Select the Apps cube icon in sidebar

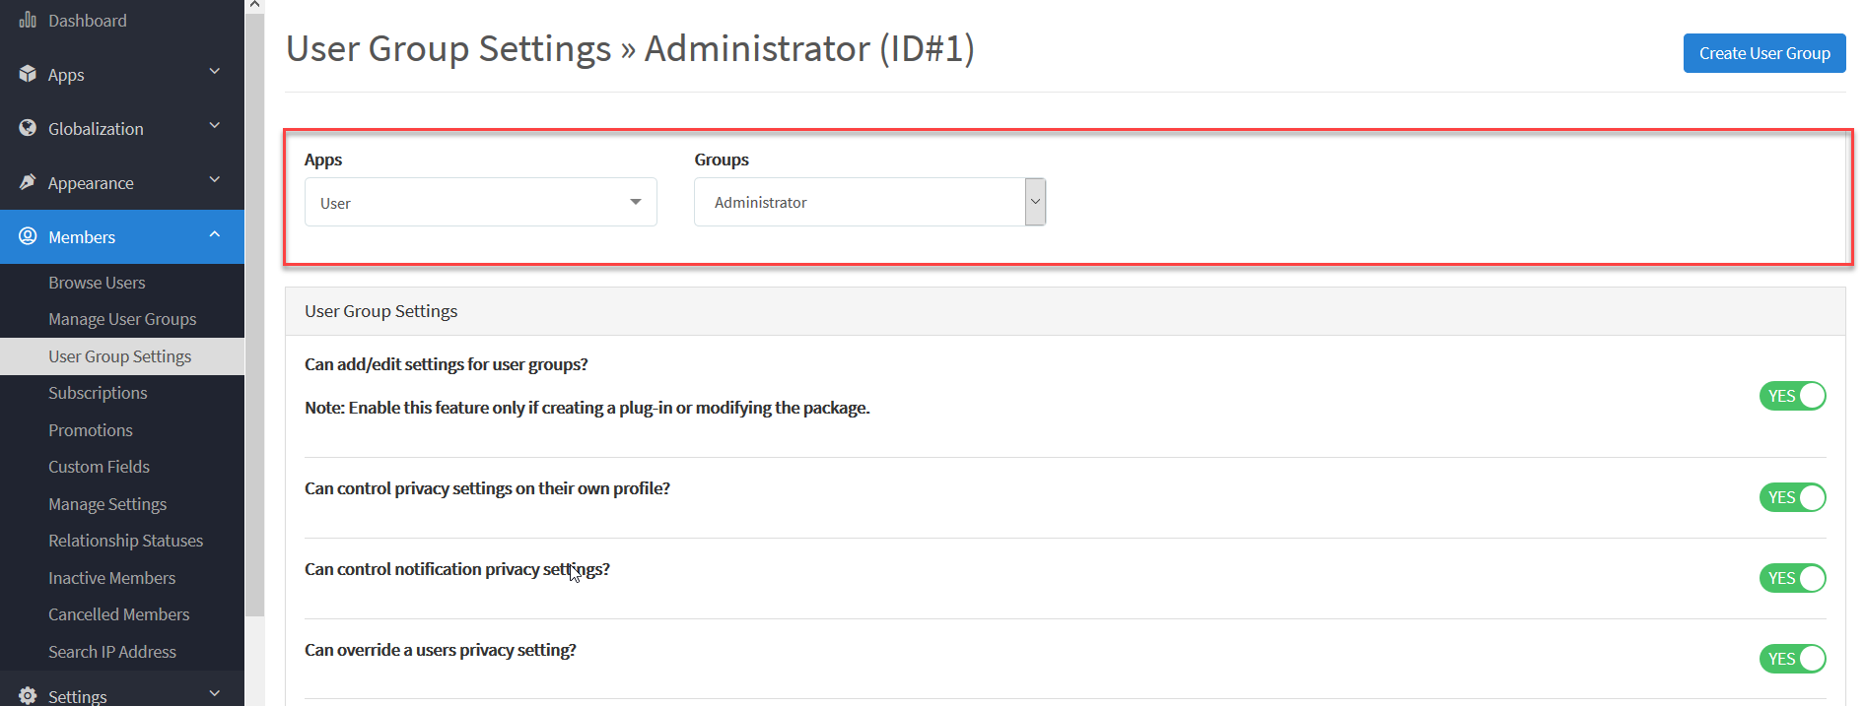29,74
